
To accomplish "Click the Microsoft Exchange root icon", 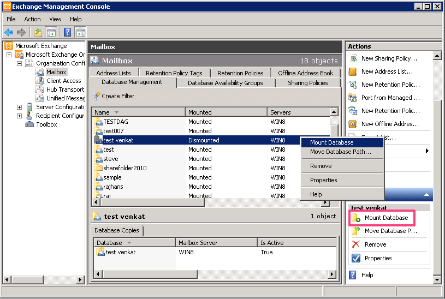I will coord(9,46).
